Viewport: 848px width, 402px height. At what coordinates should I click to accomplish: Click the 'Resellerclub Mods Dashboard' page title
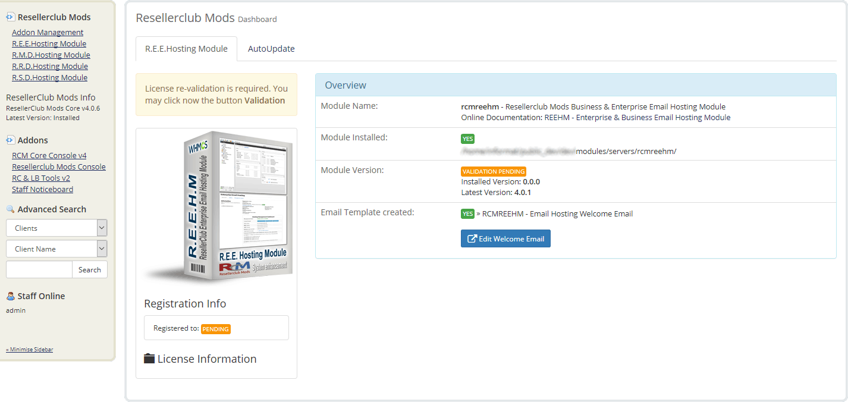[x=206, y=18]
